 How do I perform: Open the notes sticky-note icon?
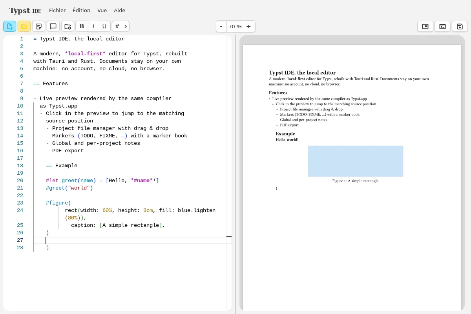[x=38, y=26]
